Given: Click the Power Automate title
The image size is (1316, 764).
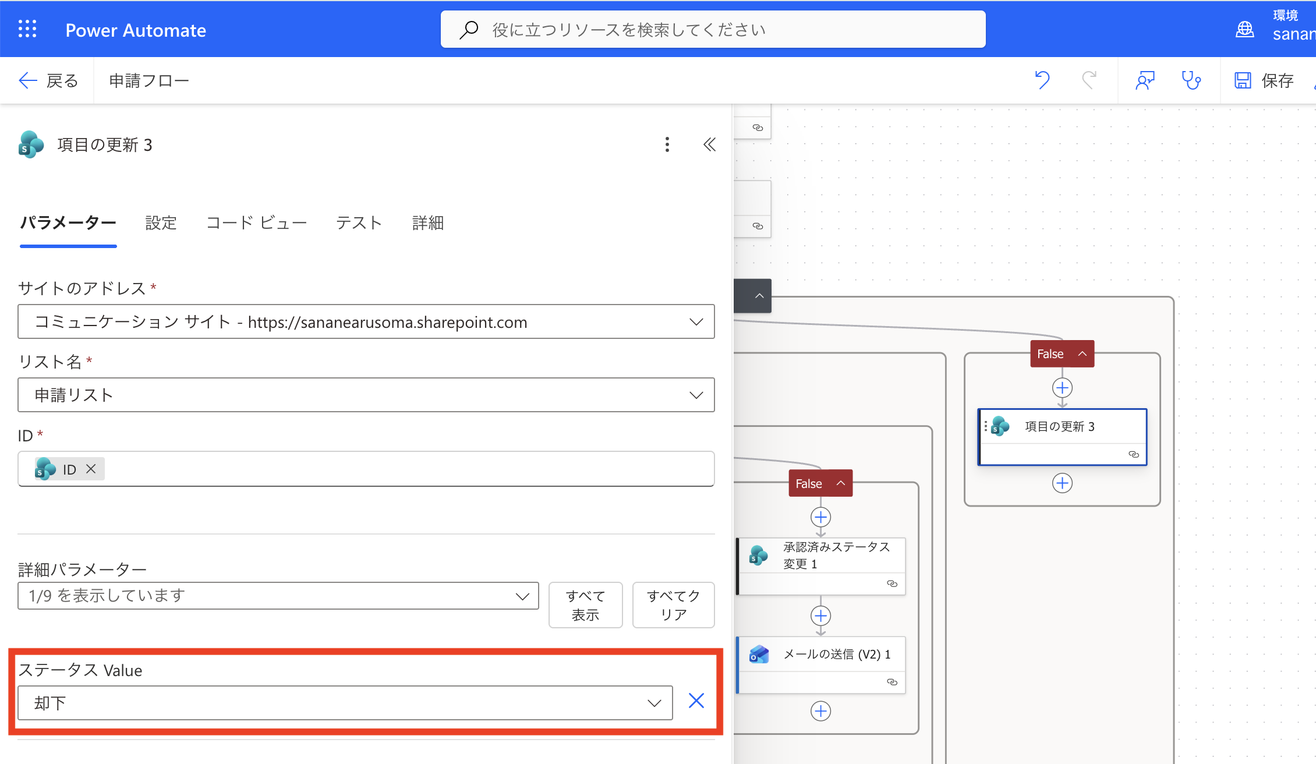Looking at the screenshot, I should pos(136,30).
